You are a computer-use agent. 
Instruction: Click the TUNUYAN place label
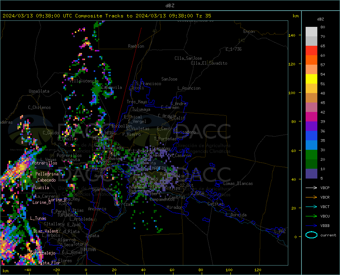pos(88,250)
